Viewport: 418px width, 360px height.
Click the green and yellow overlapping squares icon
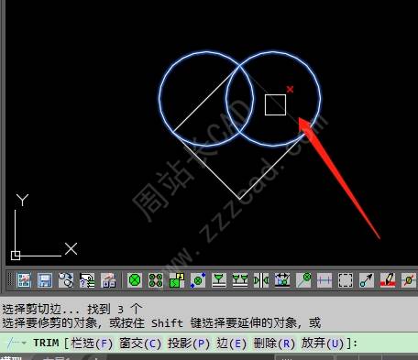177,280
